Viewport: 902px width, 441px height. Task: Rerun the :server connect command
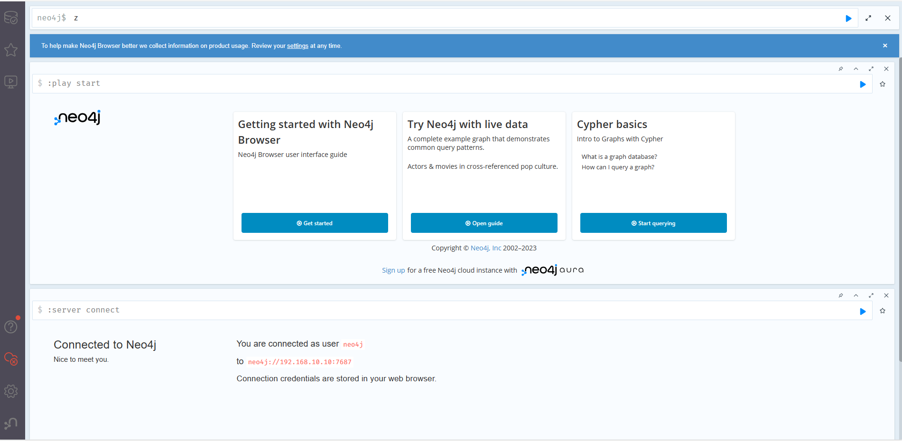click(x=863, y=311)
